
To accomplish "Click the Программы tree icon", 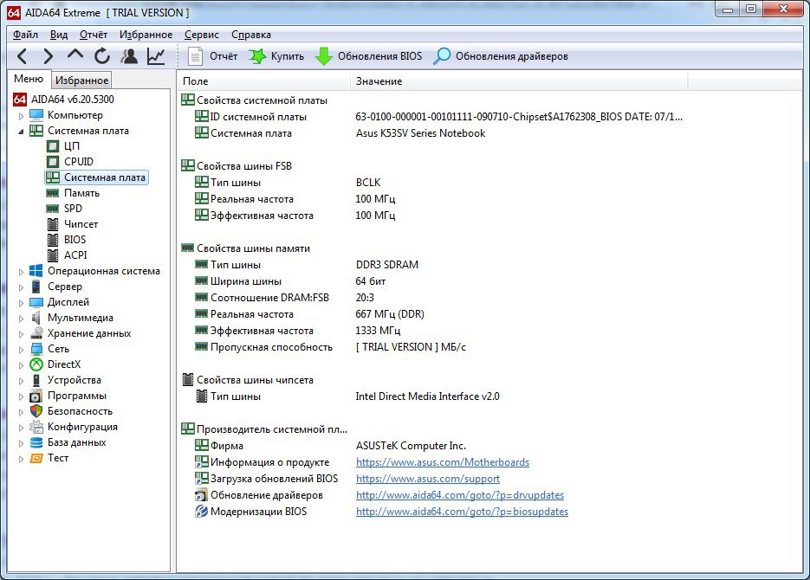I will [36, 396].
